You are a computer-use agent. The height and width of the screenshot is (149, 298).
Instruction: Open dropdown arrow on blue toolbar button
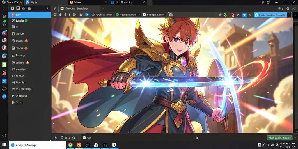(x=289, y=15)
